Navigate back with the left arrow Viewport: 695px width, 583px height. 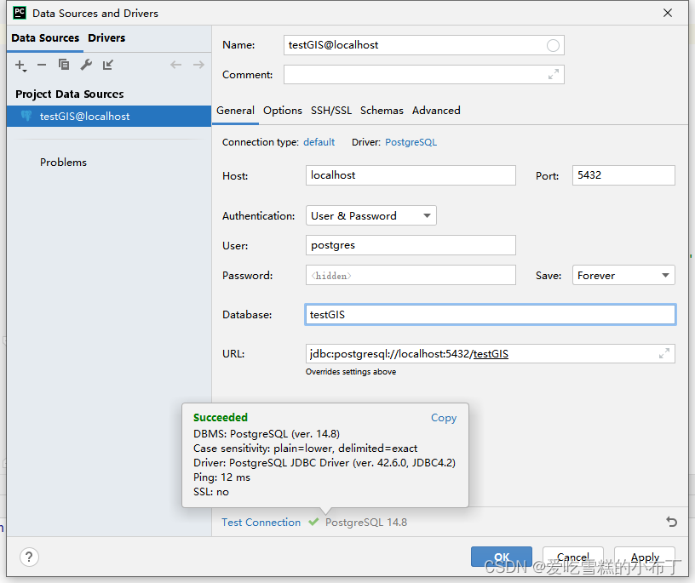tap(176, 66)
